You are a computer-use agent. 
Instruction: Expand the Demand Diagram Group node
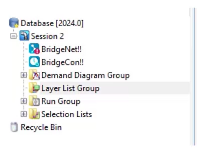24,75
